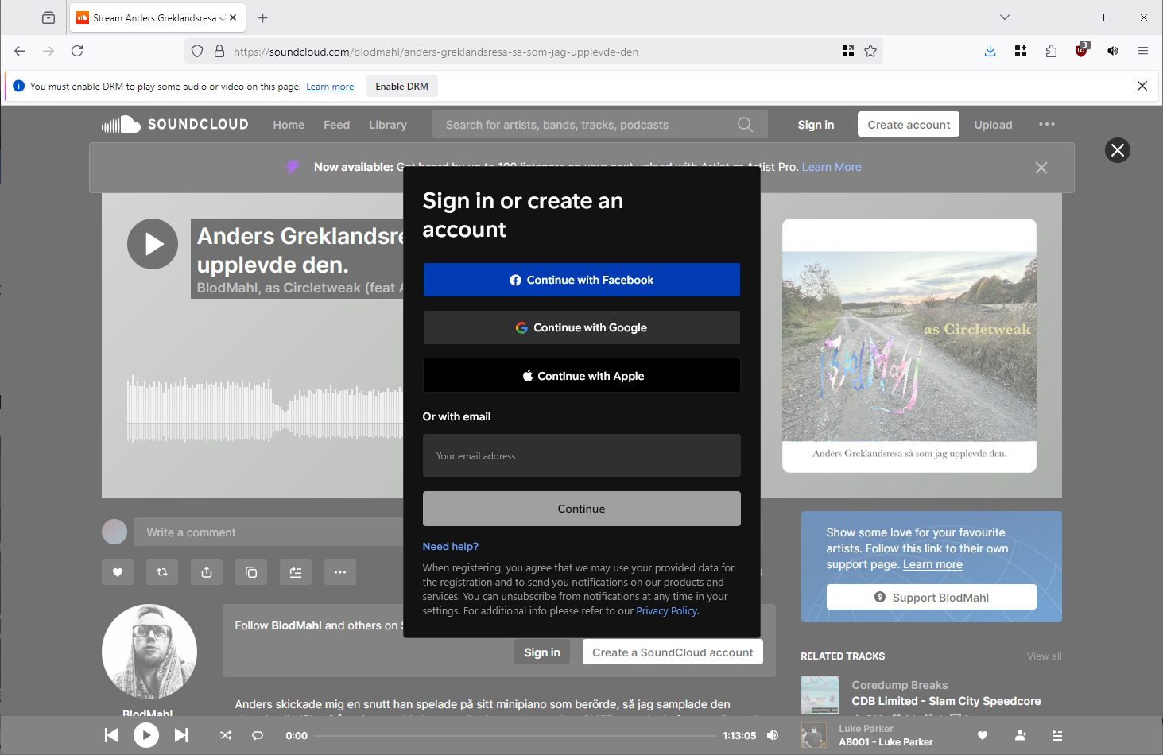Open the Home nav item
Screen dimensions: 1163x755
pos(289,125)
